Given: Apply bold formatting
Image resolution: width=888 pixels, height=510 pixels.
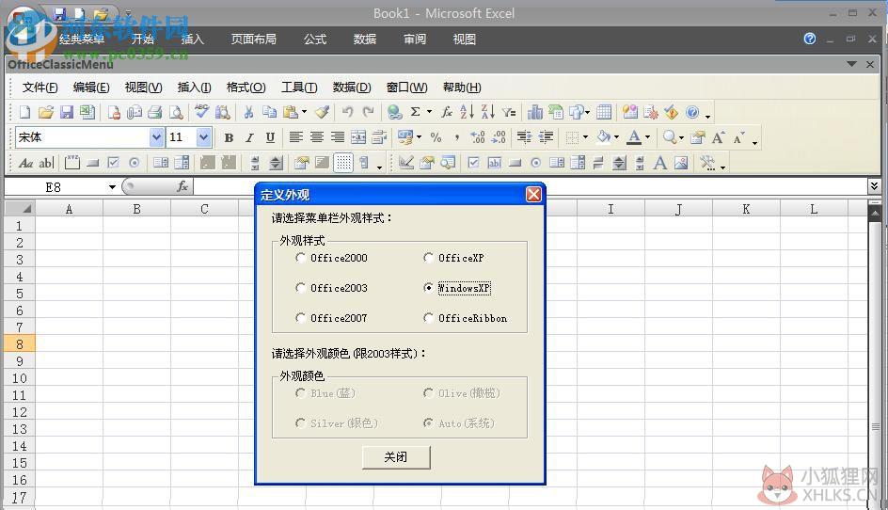Looking at the screenshot, I should 229,137.
